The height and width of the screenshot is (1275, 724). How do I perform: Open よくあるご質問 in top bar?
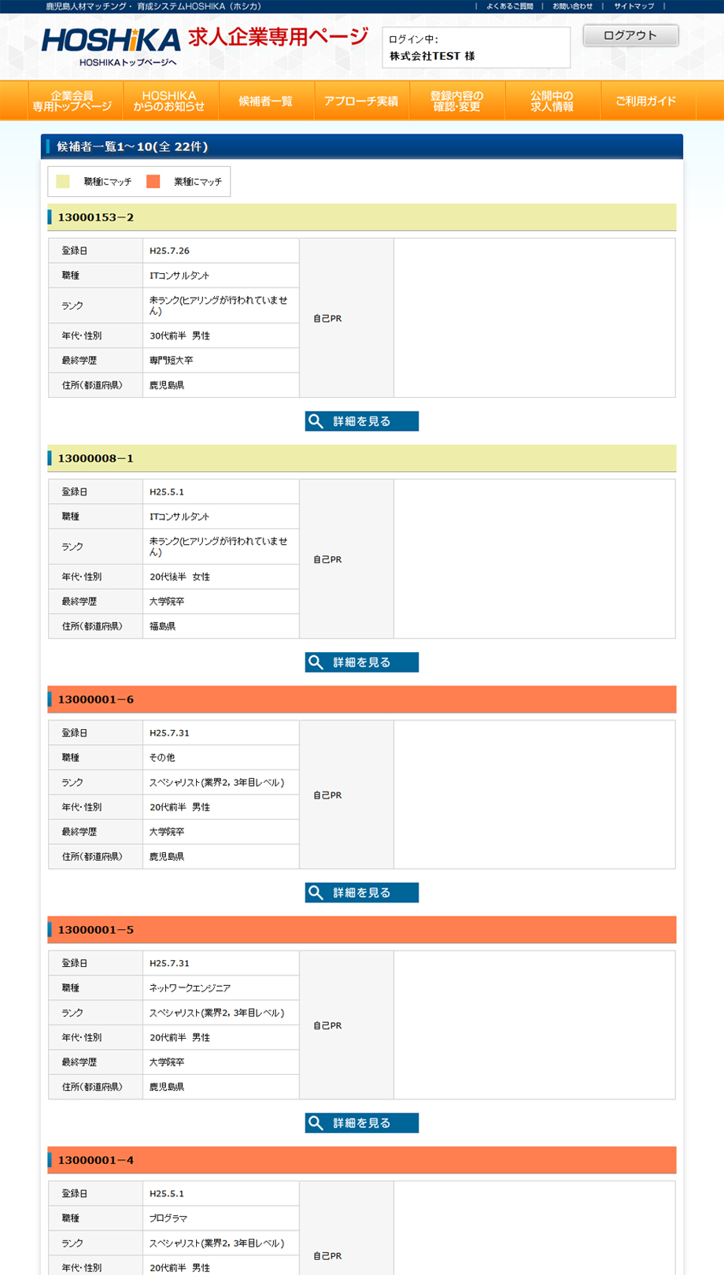[x=509, y=6]
